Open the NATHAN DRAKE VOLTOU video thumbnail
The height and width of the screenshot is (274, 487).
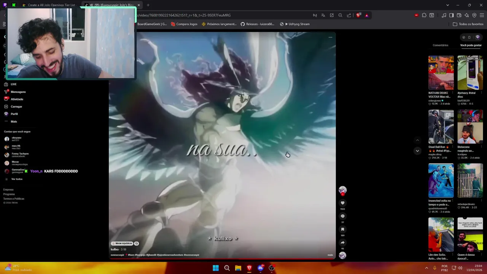(x=441, y=73)
